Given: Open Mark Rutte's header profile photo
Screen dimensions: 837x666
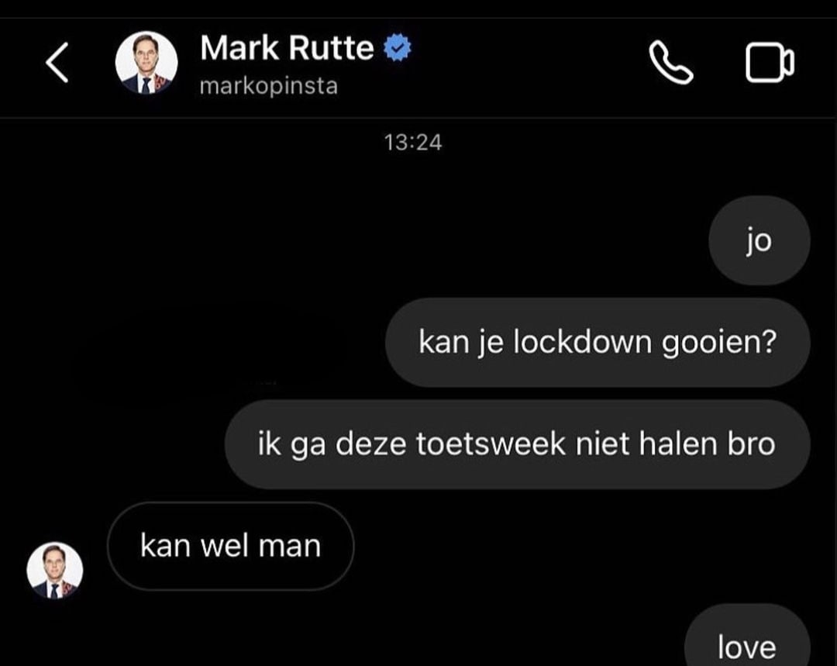Looking at the screenshot, I should pos(146,63).
